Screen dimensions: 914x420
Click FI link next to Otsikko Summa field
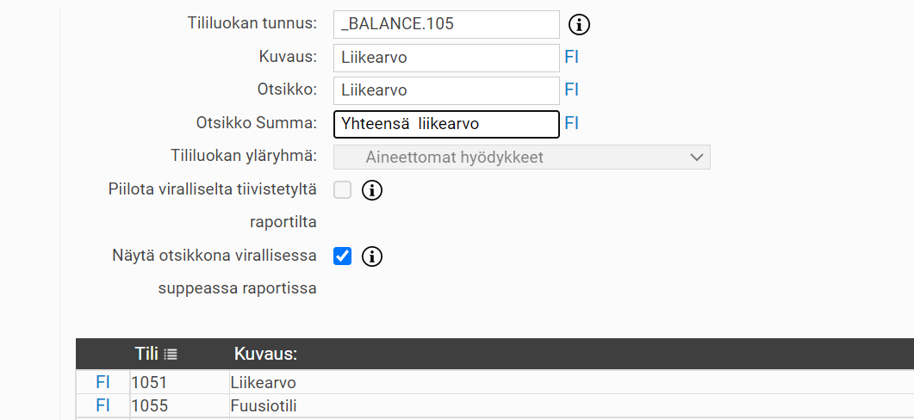[571, 123]
